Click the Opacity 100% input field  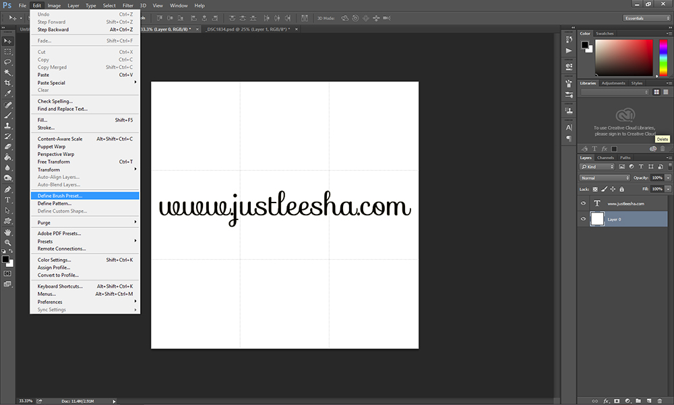click(657, 178)
